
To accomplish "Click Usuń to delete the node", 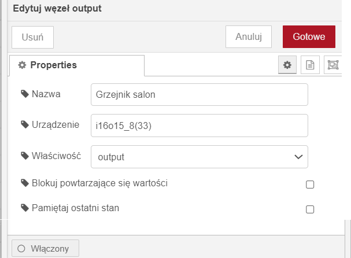I will [33, 37].
